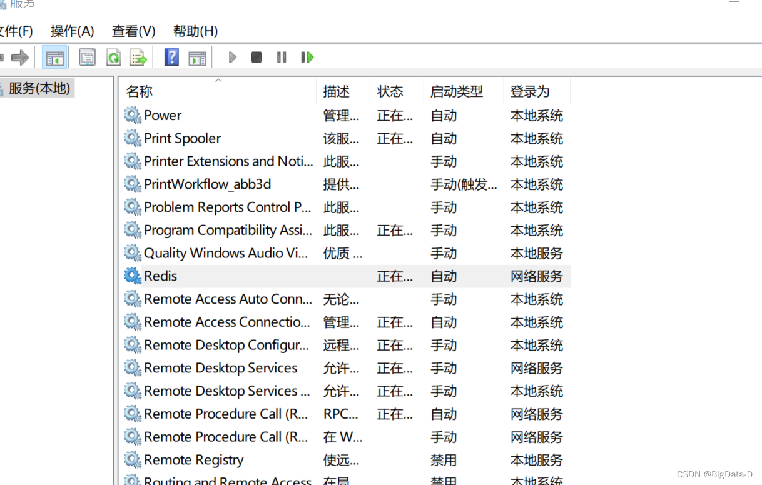
Task: Click RPC... description cell
Action: [340, 414]
